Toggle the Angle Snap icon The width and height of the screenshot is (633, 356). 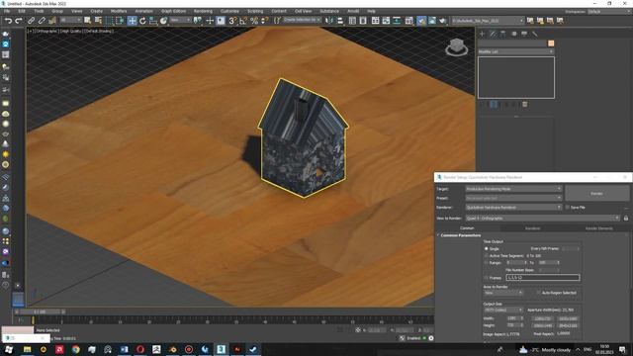tap(243, 21)
